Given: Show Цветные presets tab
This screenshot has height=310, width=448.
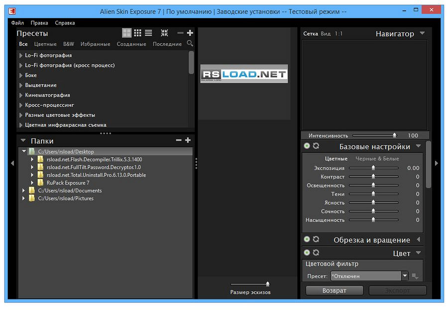Looking at the screenshot, I should click(45, 44).
